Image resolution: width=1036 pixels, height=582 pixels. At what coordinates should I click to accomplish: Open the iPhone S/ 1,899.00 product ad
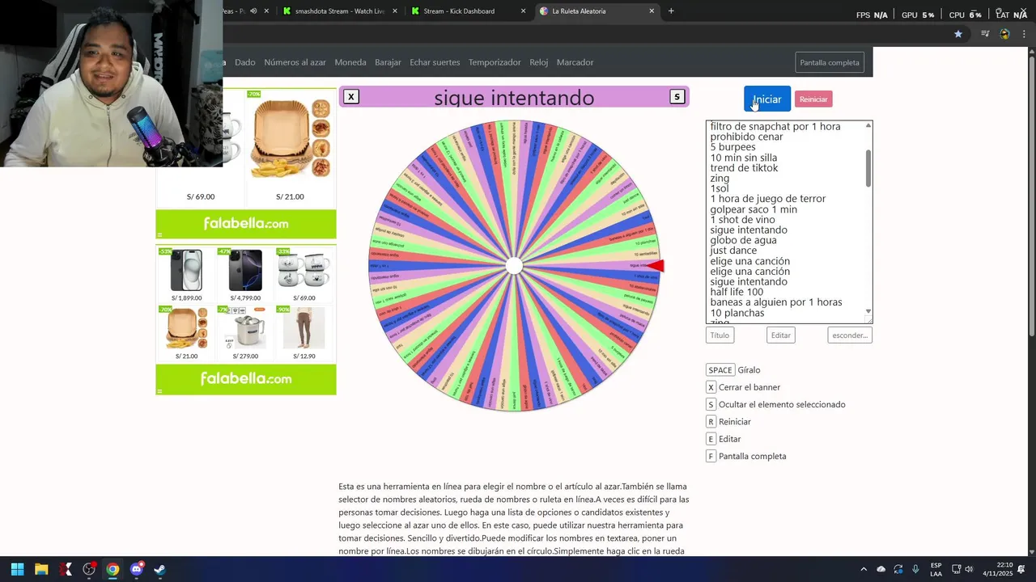[x=186, y=275]
